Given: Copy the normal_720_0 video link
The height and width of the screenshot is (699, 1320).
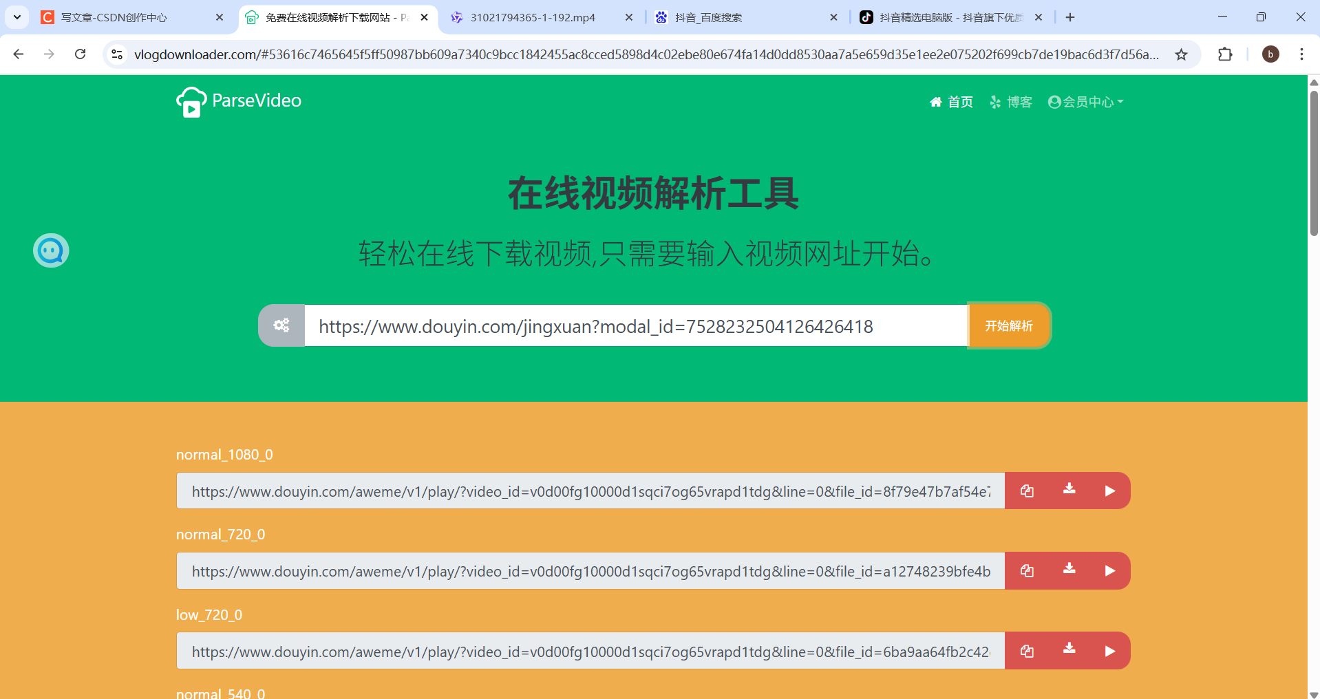Looking at the screenshot, I should pyautogui.click(x=1027, y=570).
